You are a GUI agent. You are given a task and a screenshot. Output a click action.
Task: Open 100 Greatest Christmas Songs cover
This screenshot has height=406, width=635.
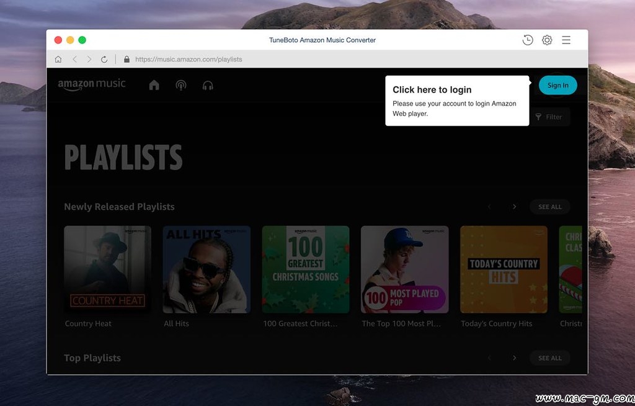click(x=306, y=269)
